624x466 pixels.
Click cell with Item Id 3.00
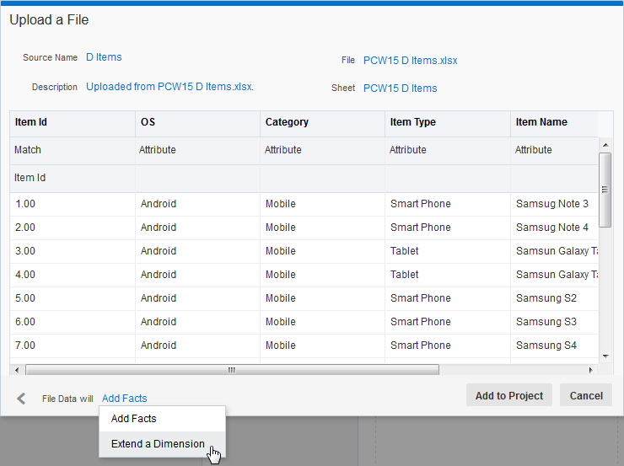pyautogui.click(x=73, y=251)
